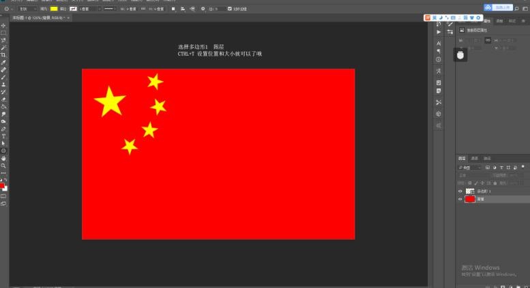Screen dimensions: 530x288
Task: Hide the red background layer
Action: point(460,199)
